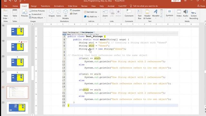Select slide 19 thumbnail
The height and width of the screenshot is (116, 206).
[x=17, y=46]
